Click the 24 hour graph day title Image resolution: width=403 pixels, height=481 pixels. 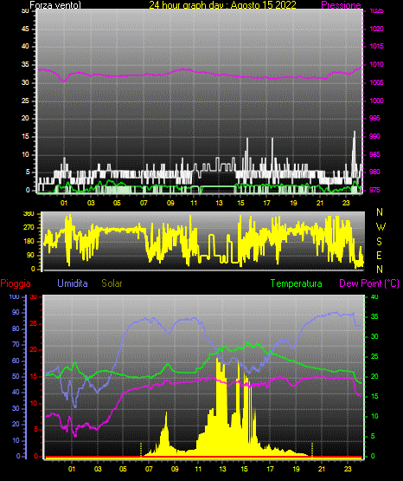(222, 5)
